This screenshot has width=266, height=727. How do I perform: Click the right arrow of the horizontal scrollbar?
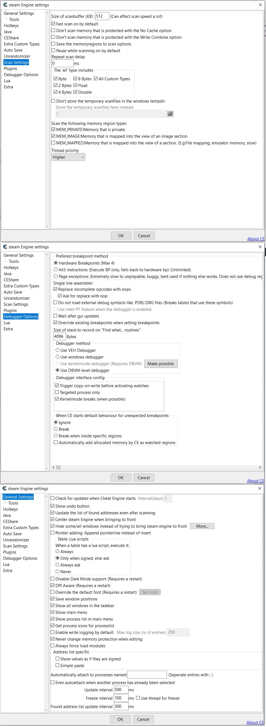coord(260,467)
